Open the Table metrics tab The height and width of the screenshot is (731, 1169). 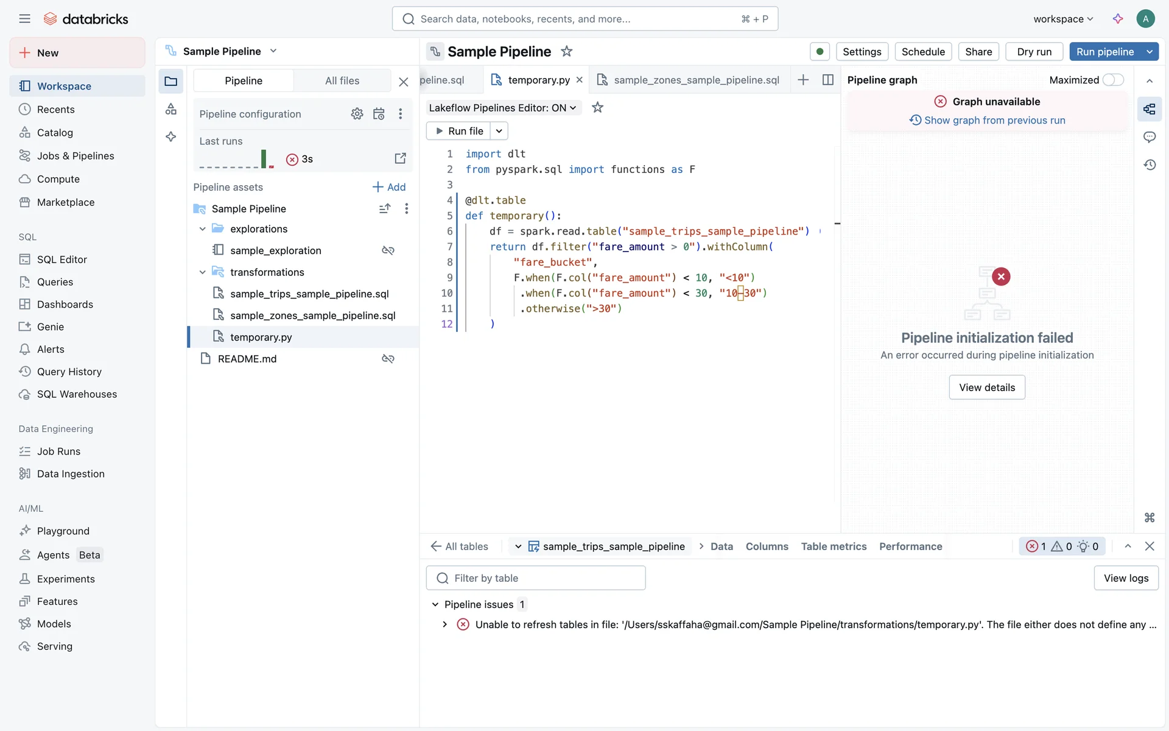(834, 546)
